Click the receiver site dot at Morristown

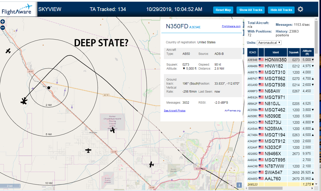[x=49, y=88]
